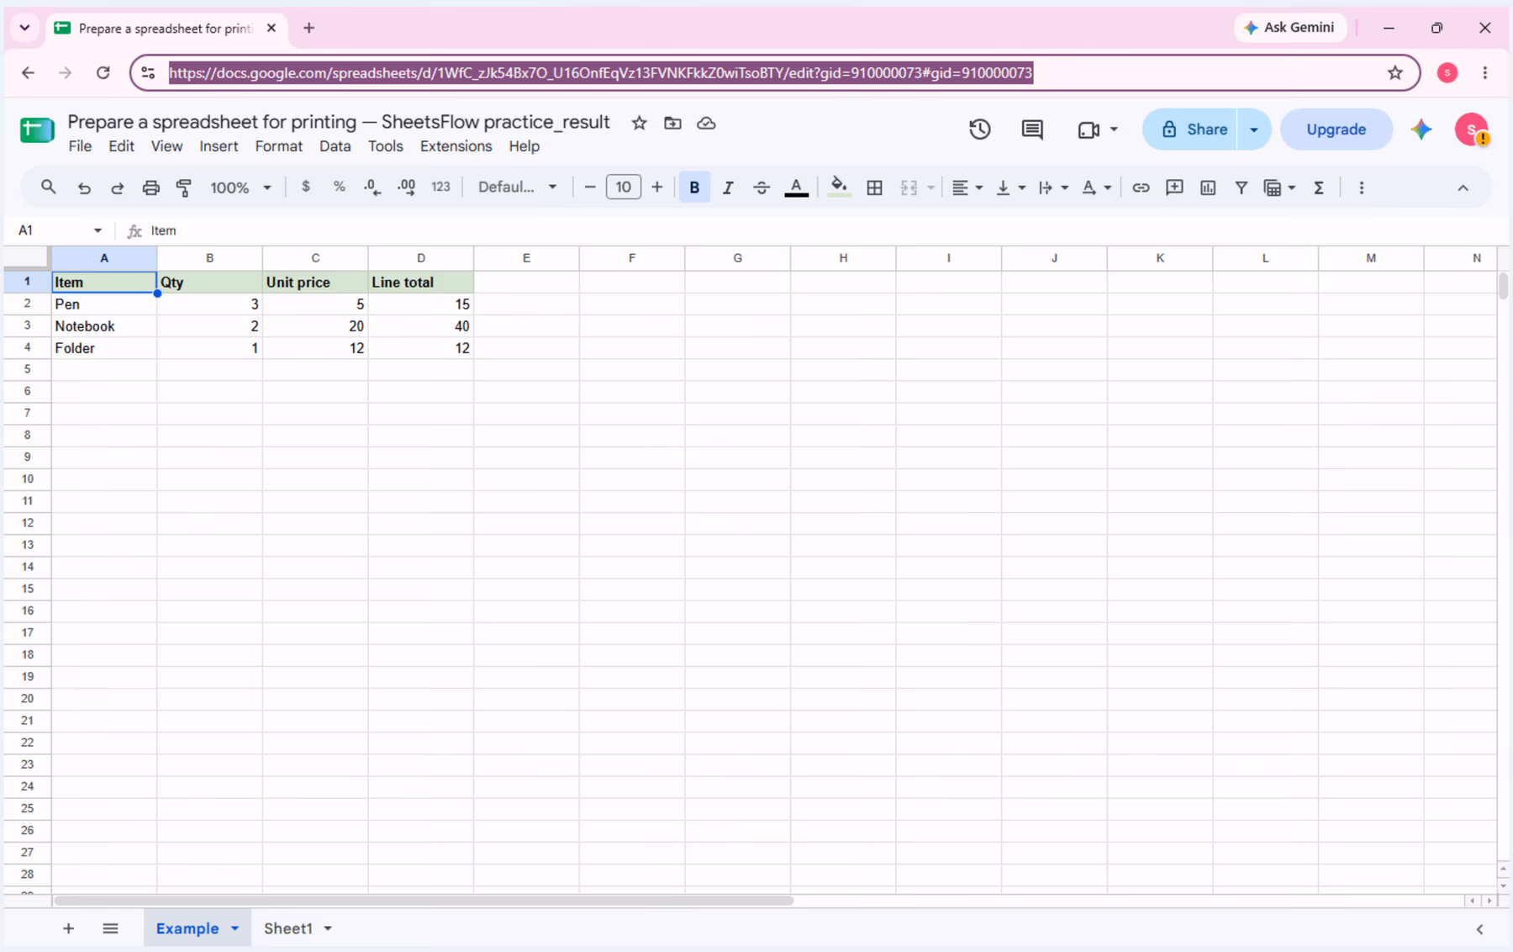Screen dimensions: 1513x952
Task: Create a filter icon
Action: [x=1241, y=188]
